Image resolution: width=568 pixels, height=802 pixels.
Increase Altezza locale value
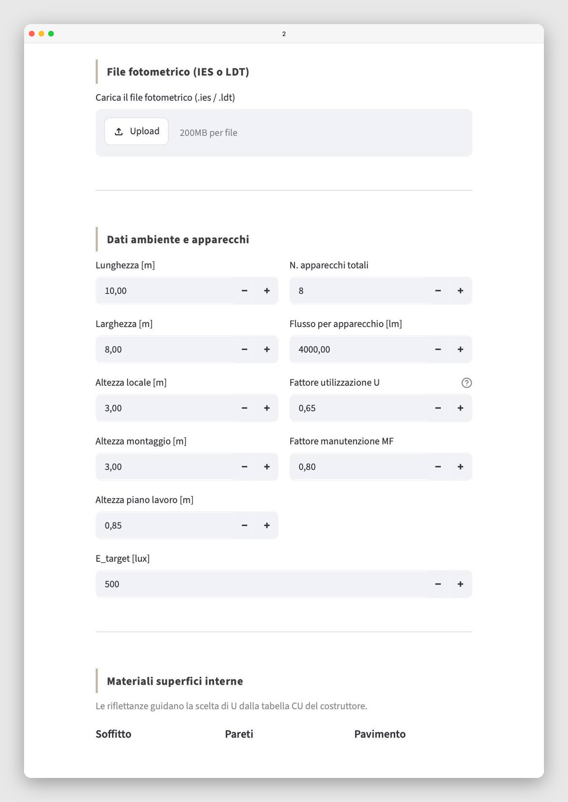pyautogui.click(x=267, y=408)
